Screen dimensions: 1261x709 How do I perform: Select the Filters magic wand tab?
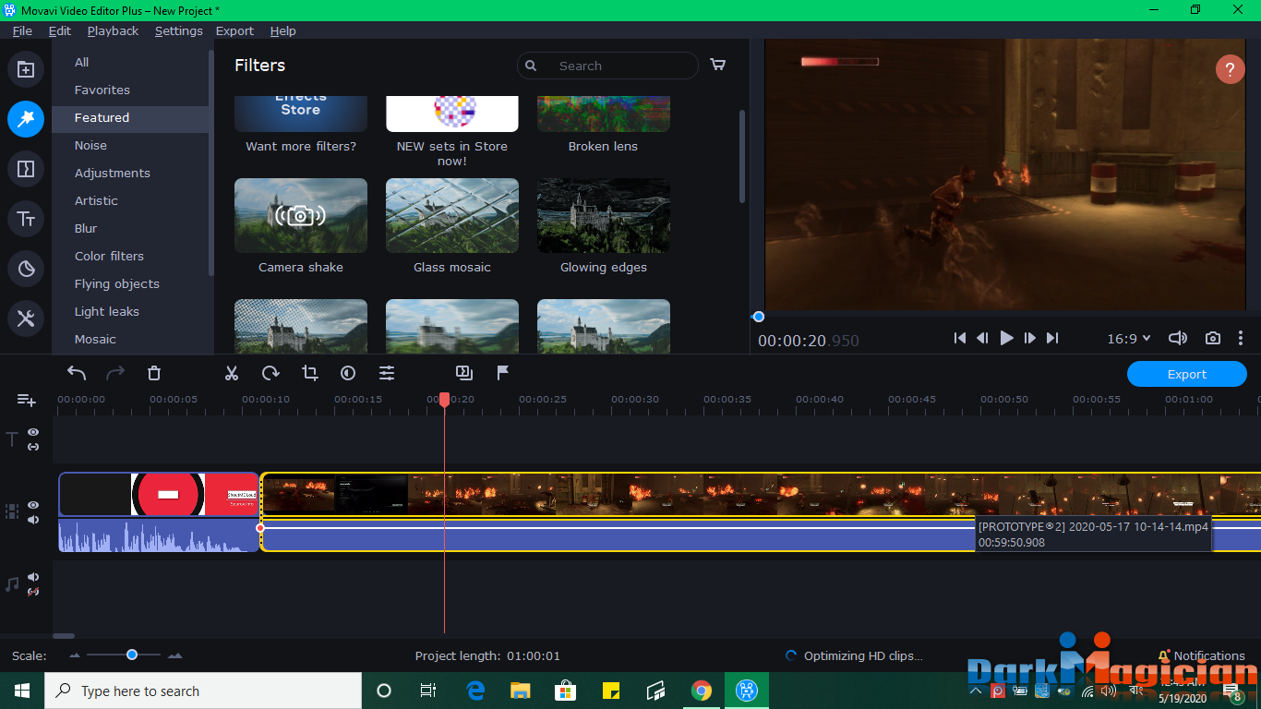click(x=26, y=119)
